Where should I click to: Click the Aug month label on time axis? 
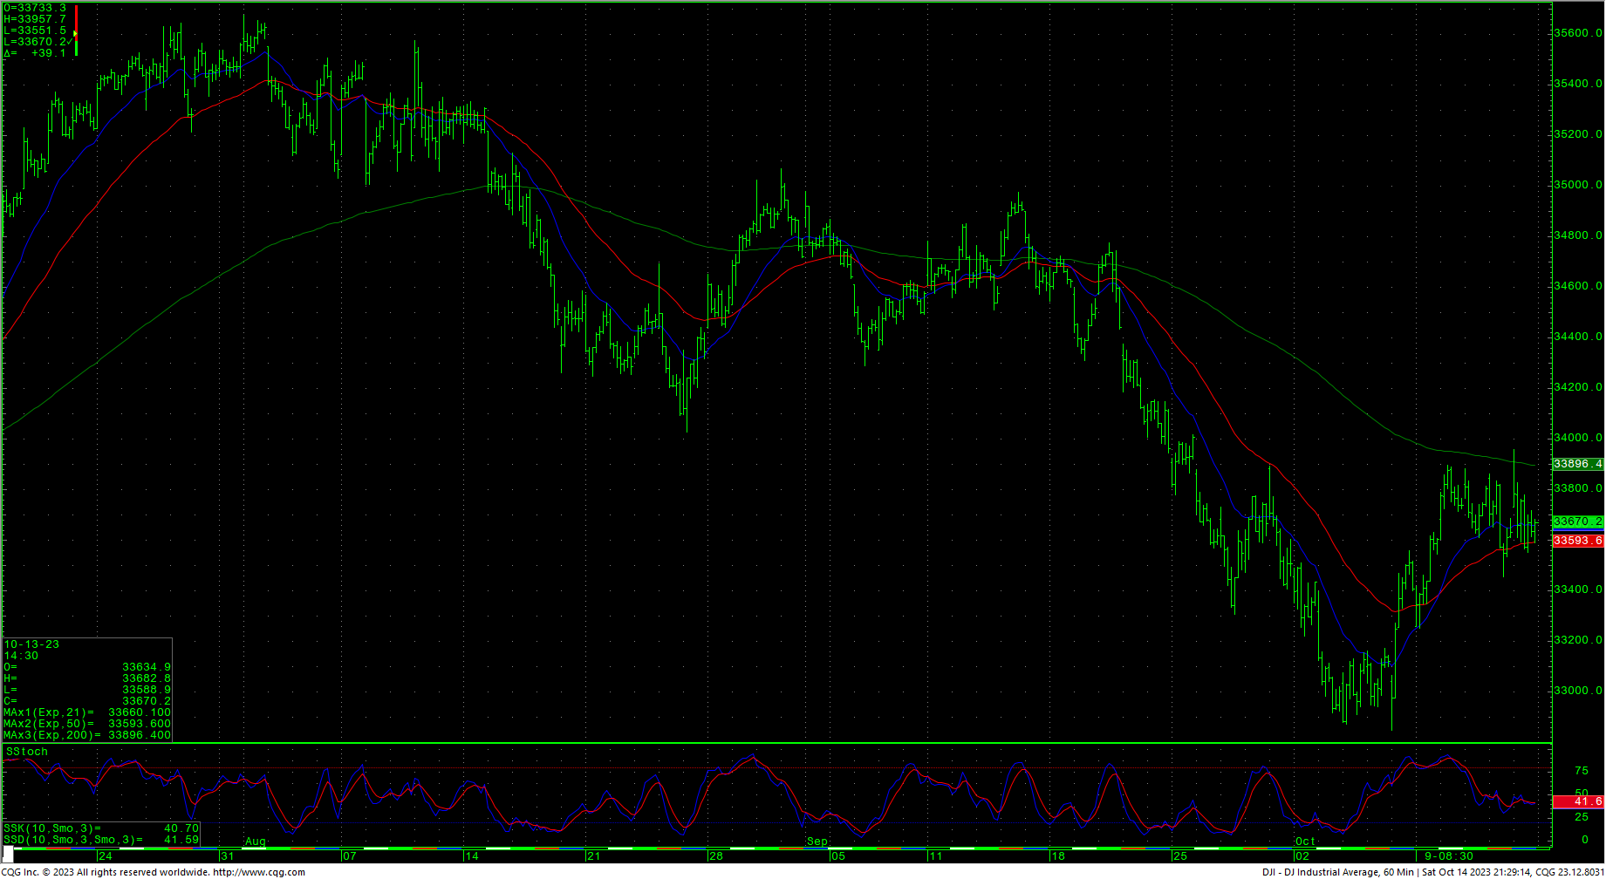click(255, 842)
